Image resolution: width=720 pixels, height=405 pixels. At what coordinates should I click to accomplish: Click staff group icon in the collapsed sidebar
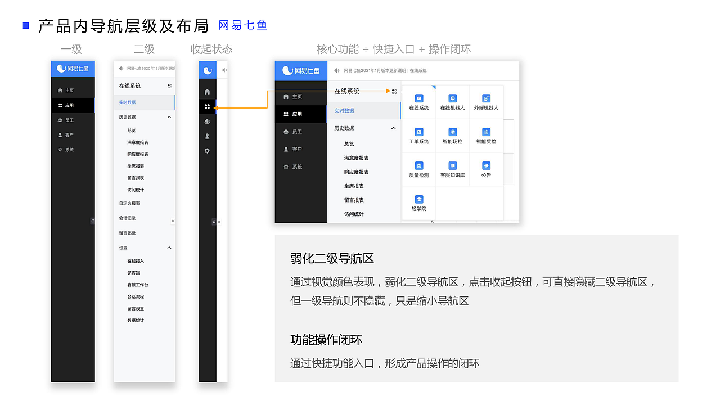pos(208,121)
